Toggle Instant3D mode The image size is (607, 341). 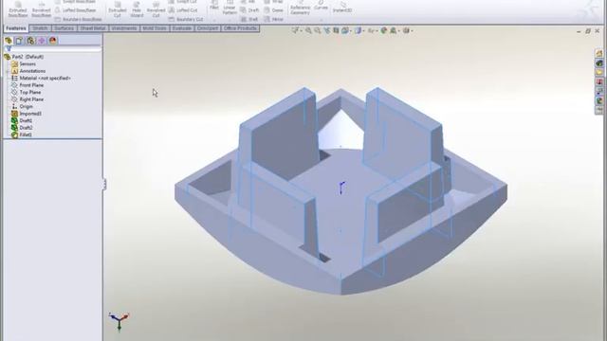click(x=342, y=8)
